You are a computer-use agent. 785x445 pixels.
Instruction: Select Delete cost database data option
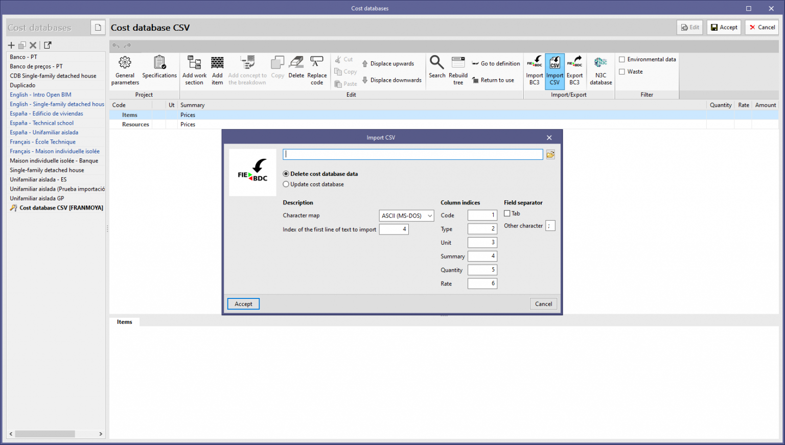point(286,174)
